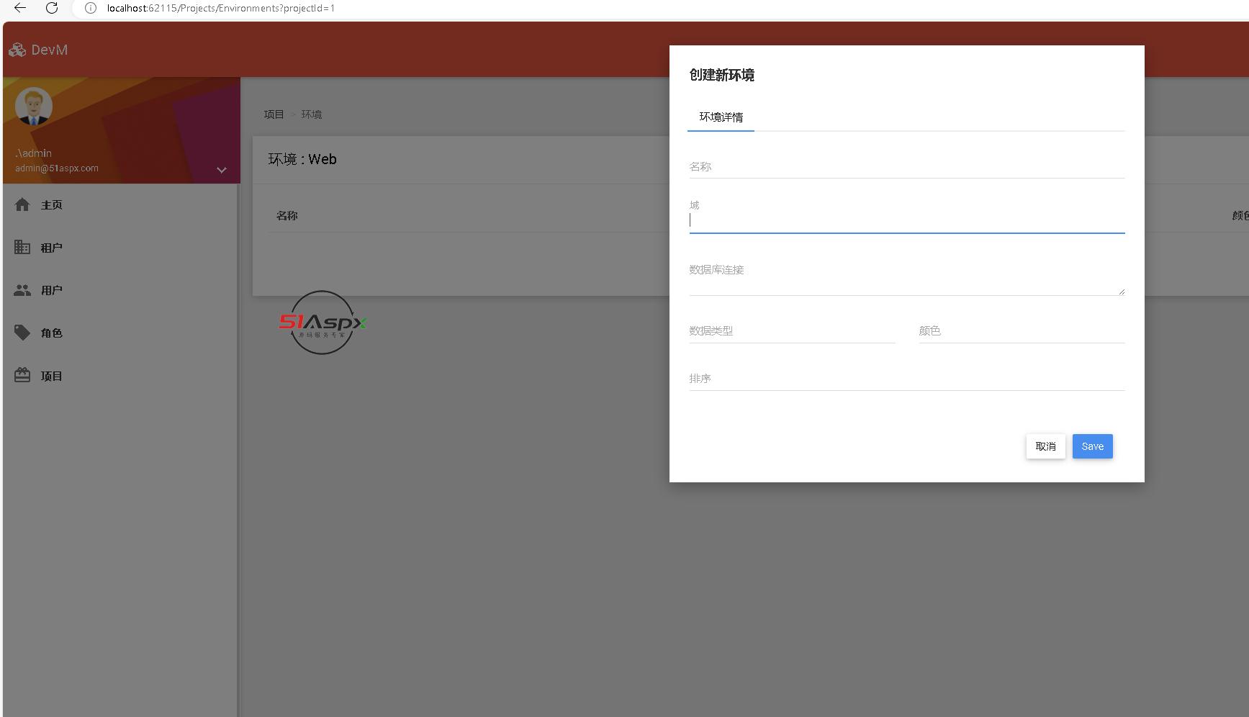The width and height of the screenshot is (1249, 717).
Task: Click the DevM logo icon
Action: pyautogui.click(x=17, y=50)
